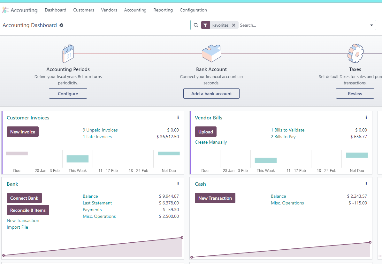Open the 9 Unpaid Invoices link
Viewport: 382px width, 264px height.
(x=100, y=130)
